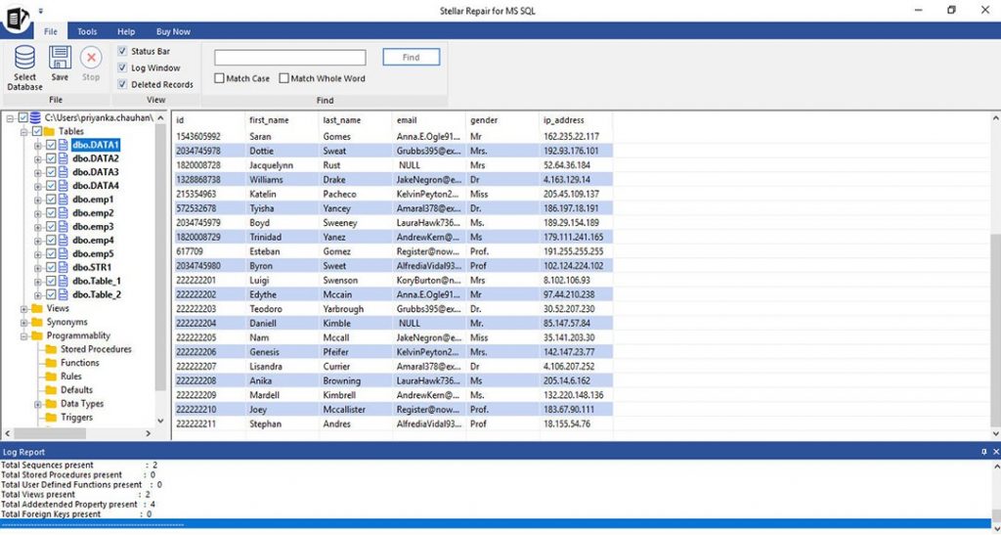1001x535 pixels.
Task: Click the Select Database icon
Action: pos(24,59)
